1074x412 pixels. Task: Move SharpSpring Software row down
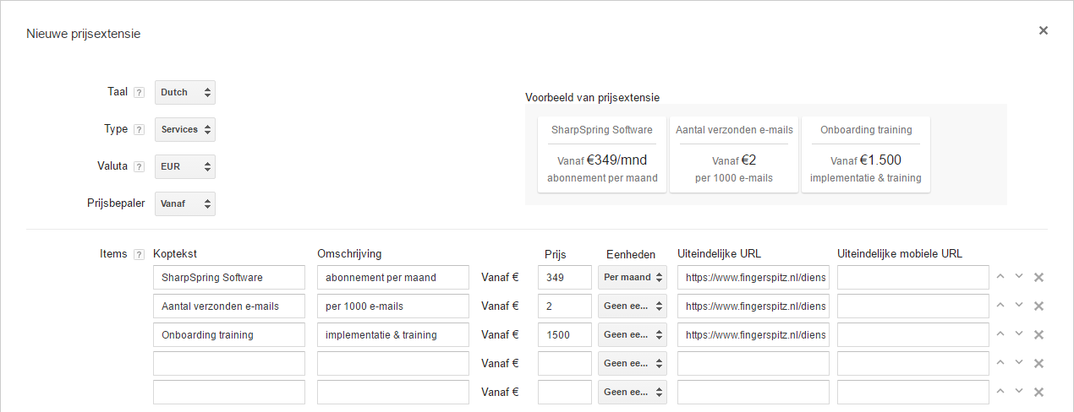pyautogui.click(x=1019, y=277)
